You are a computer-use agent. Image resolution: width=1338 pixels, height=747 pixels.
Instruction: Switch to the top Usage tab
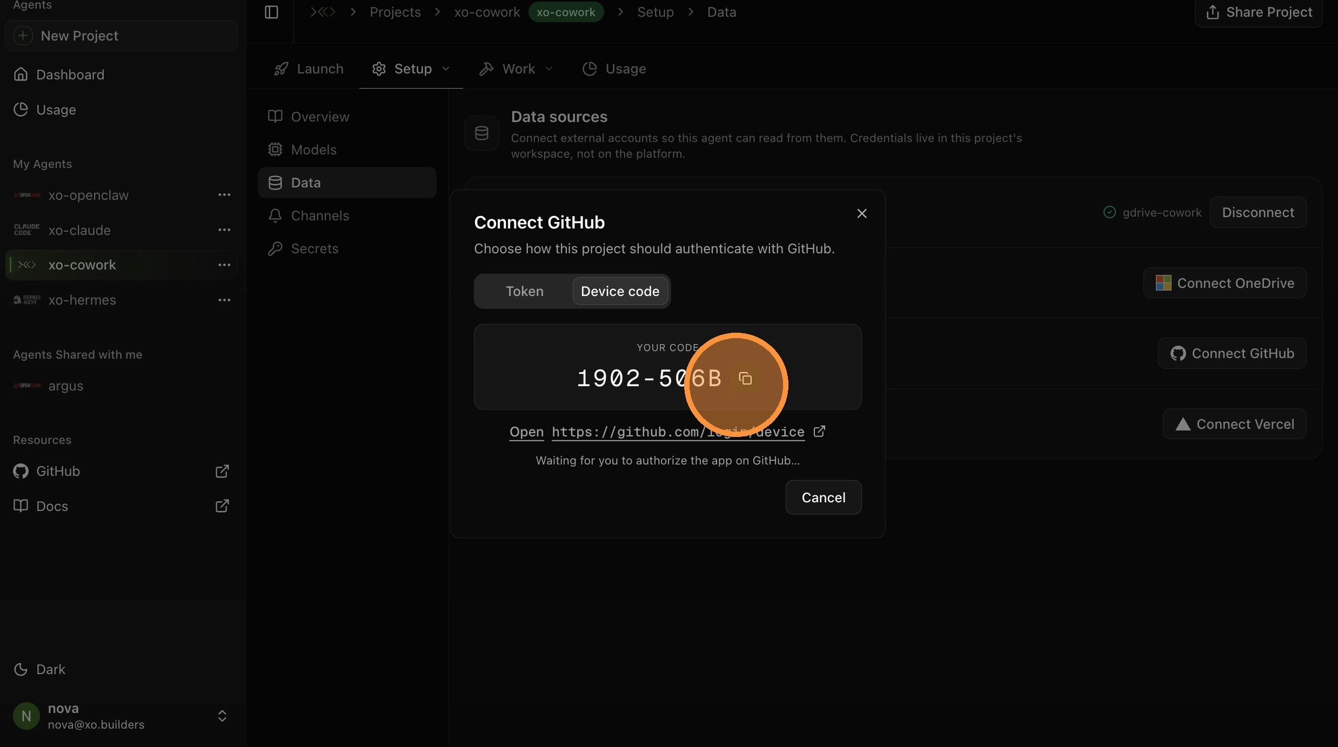tap(614, 69)
